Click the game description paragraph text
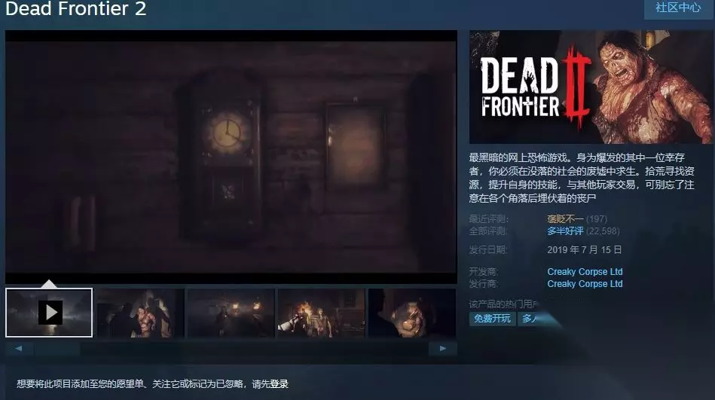The width and height of the screenshot is (715, 400). (582, 178)
